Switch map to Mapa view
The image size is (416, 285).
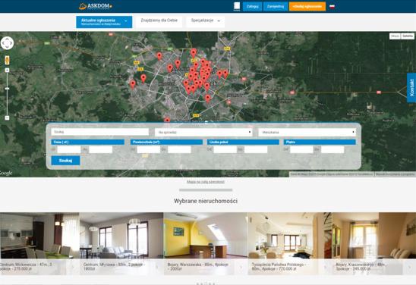coord(395,36)
